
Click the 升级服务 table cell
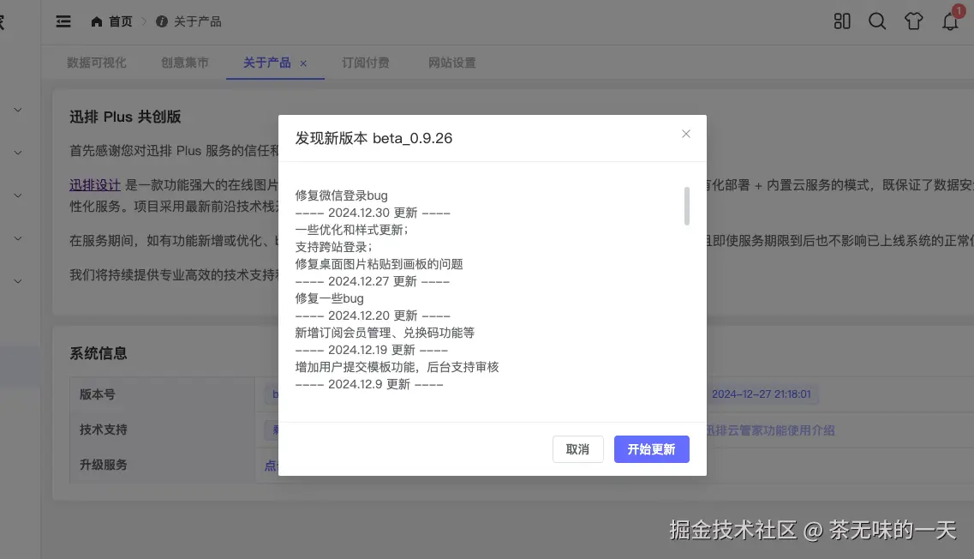162,465
